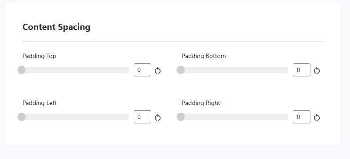This screenshot has width=350, height=159.
Task: Click the Padding Top label
Action: point(39,56)
